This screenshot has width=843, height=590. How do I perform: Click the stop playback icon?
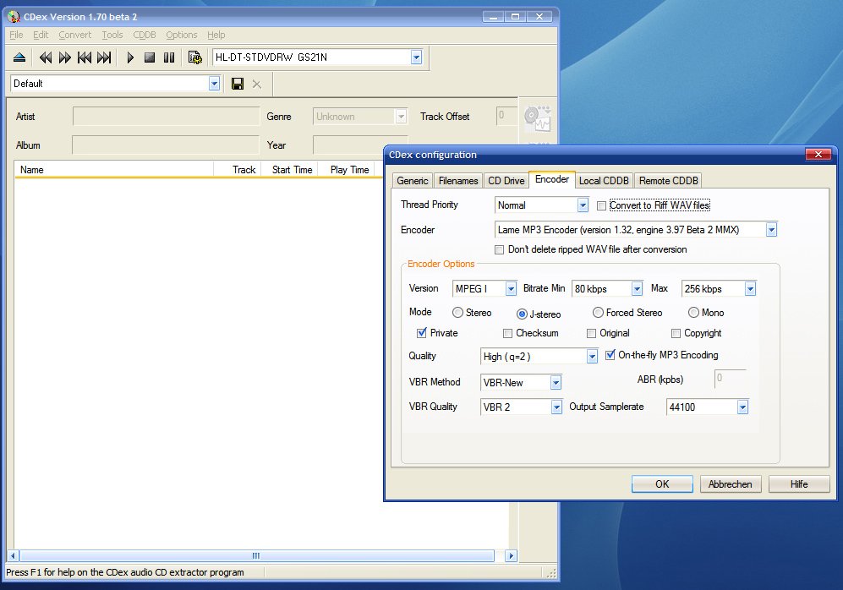tap(150, 57)
